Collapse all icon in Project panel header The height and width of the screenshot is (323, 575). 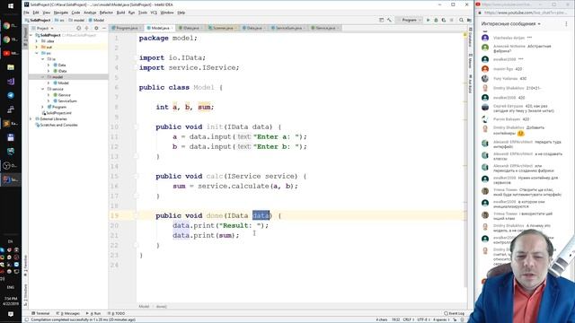coord(87,28)
